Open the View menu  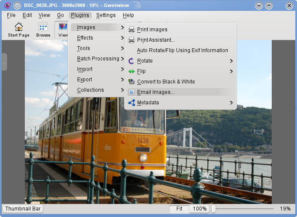(x=44, y=15)
